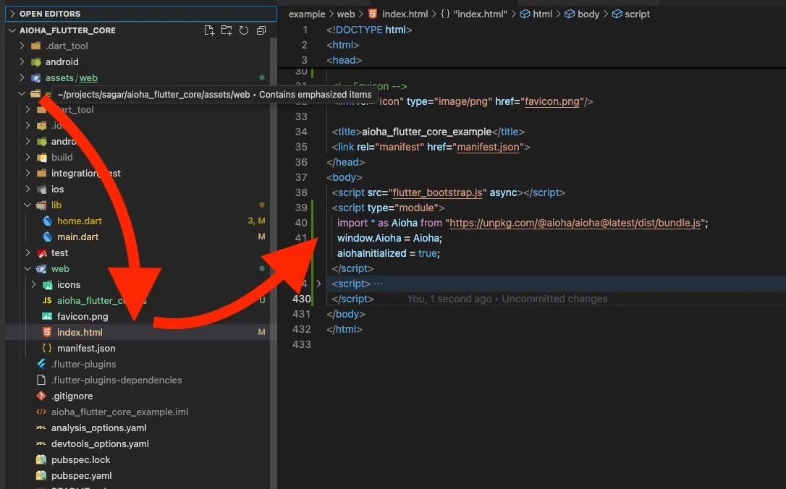Click the New File icon in explorer header

click(x=210, y=30)
